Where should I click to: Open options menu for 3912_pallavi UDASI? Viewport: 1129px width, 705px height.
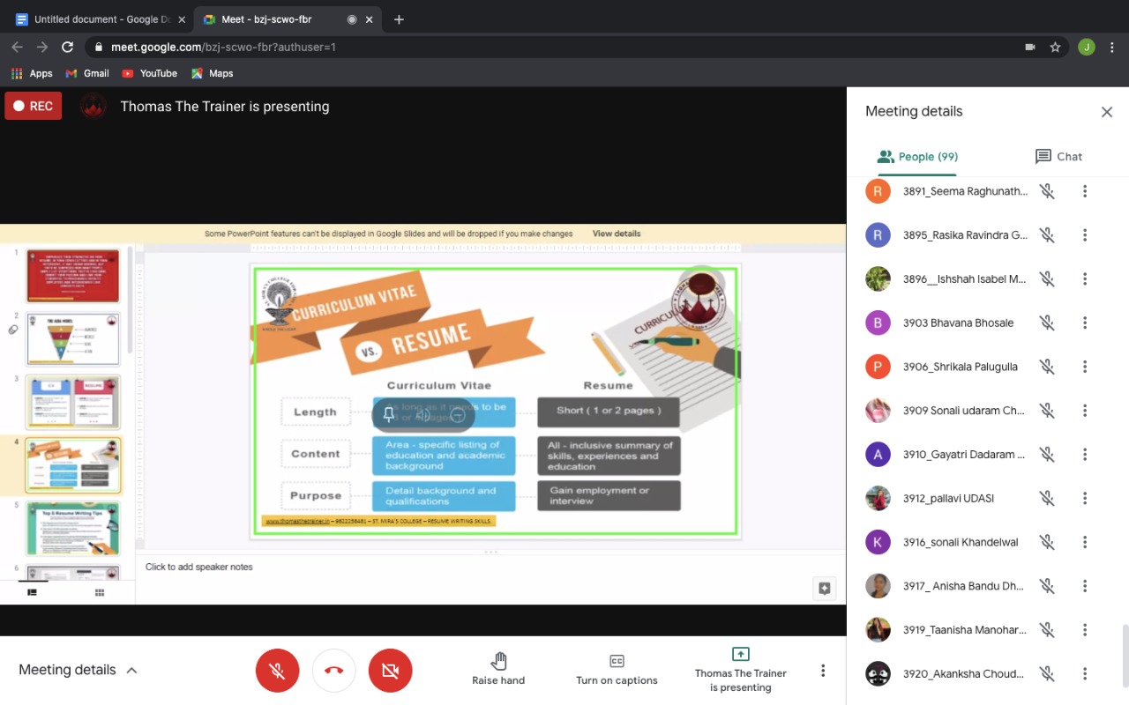[1085, 498]
